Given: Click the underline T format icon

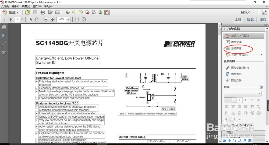Looking at the screenshot, I should click(258, 100).
